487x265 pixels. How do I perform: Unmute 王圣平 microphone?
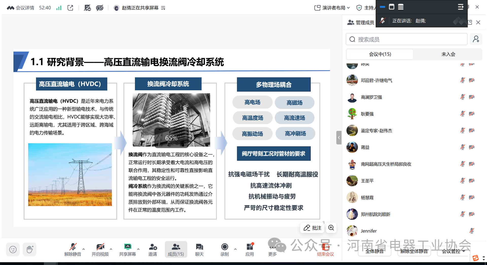click(x=463, y=181)
